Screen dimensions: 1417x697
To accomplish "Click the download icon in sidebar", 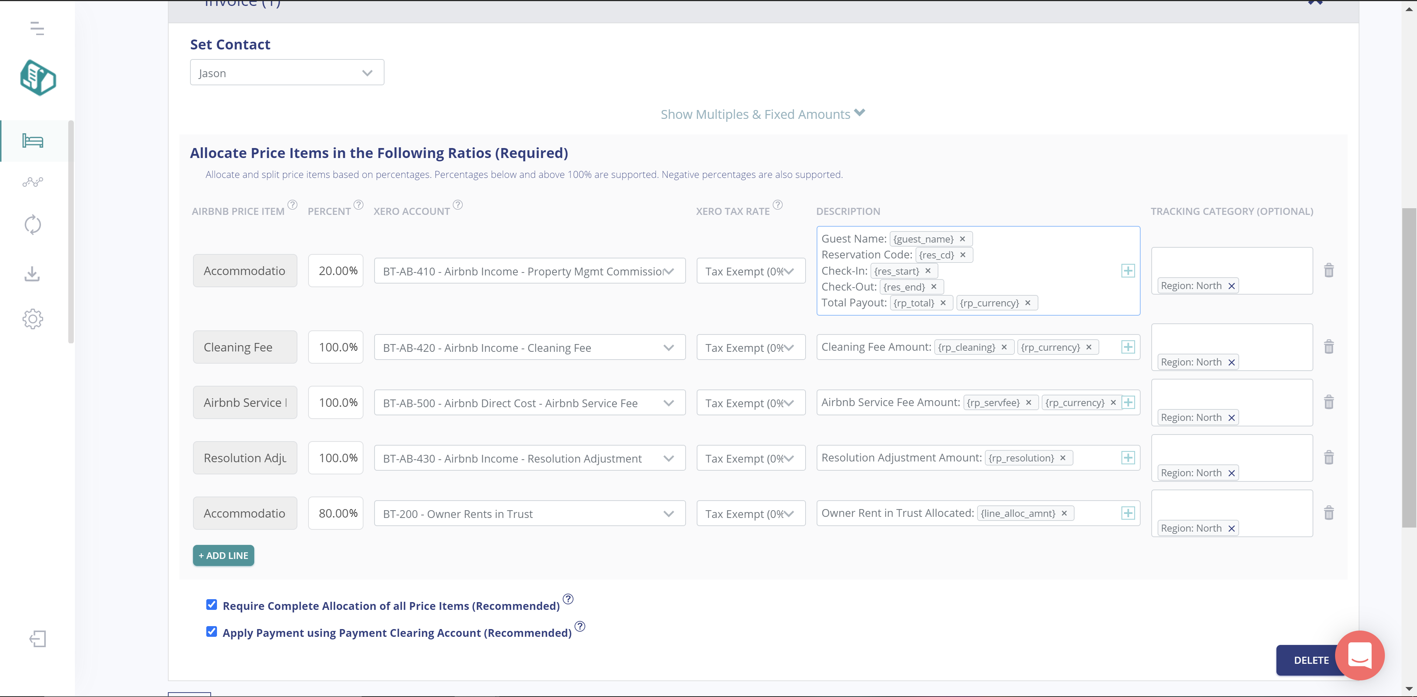I will tap(34, 274).
